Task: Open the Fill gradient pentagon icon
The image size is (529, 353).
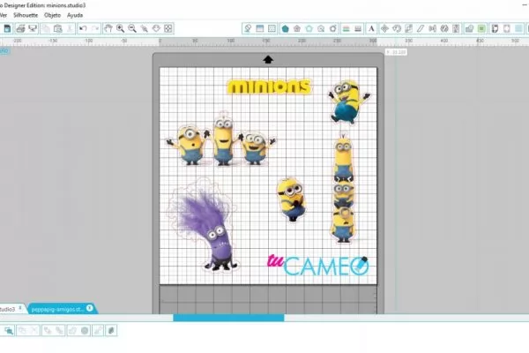Action: tap(297, 29)
